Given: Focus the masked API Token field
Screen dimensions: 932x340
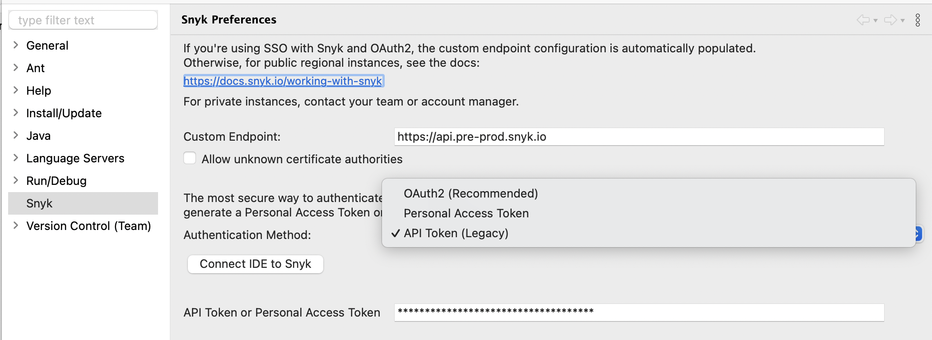Looking at the screenshot, I should coord(638,312).
